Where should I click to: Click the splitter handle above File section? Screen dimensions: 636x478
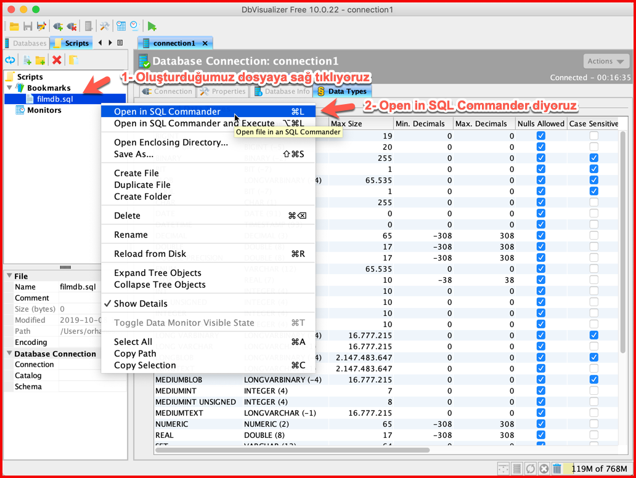pos(65,267)
